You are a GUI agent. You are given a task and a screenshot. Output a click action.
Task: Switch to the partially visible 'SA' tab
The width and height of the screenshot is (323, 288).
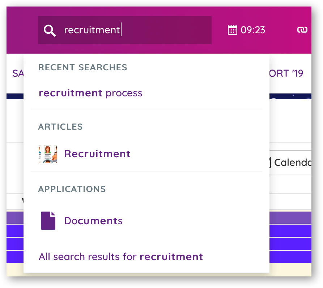coord(18,74)
